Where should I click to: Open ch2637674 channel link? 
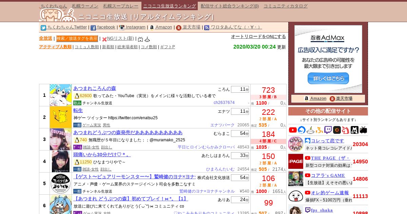pos(224,103)
